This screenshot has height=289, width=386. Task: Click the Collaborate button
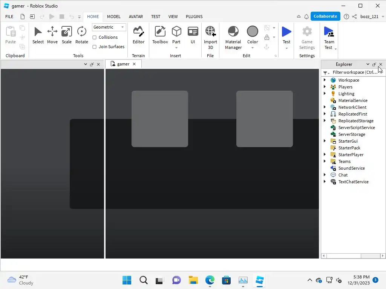(x=325, y=16)
